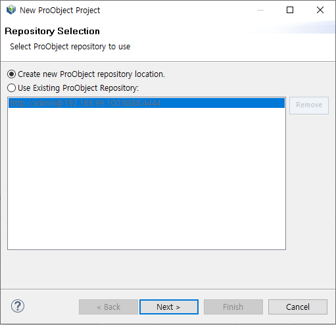Screen dimensions: 336x325
Task: Click the Finish button
Action: pyautogui.click(x=233, y=307)
